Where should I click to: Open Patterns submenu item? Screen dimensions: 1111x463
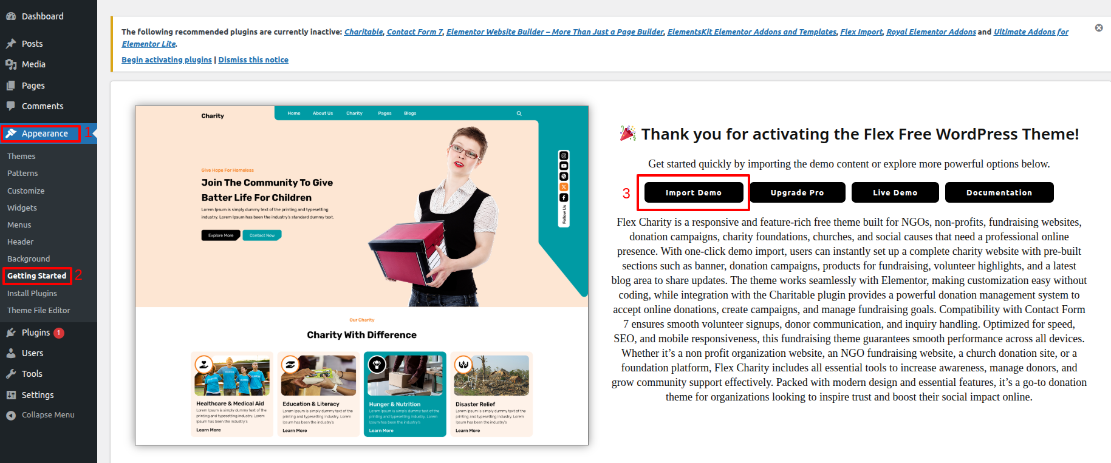tap(22, 174)
